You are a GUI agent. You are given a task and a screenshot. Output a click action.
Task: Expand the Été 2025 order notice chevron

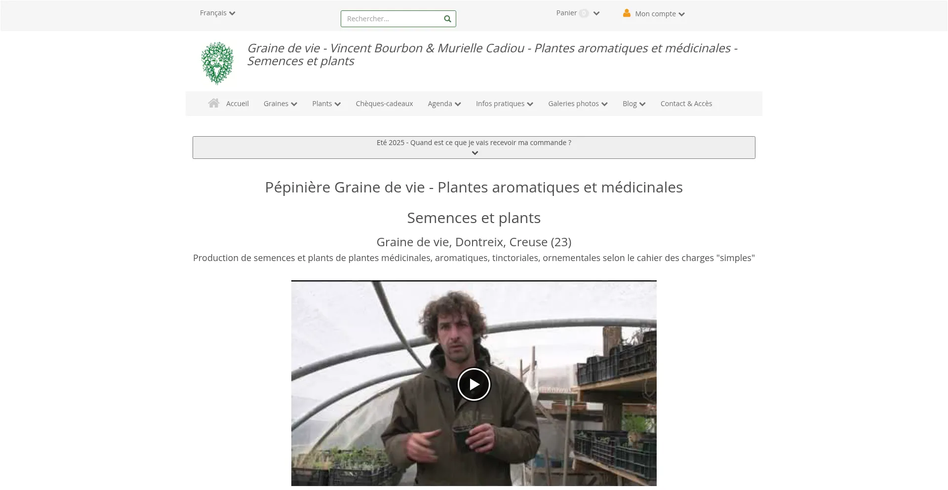pos(474,153)
